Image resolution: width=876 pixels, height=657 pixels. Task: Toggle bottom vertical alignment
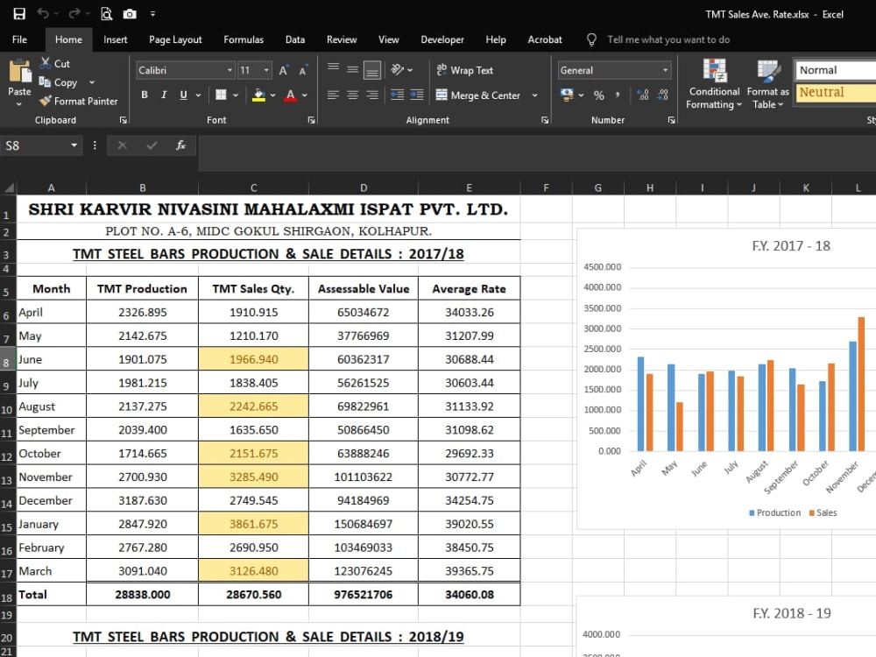pos(372,70)
